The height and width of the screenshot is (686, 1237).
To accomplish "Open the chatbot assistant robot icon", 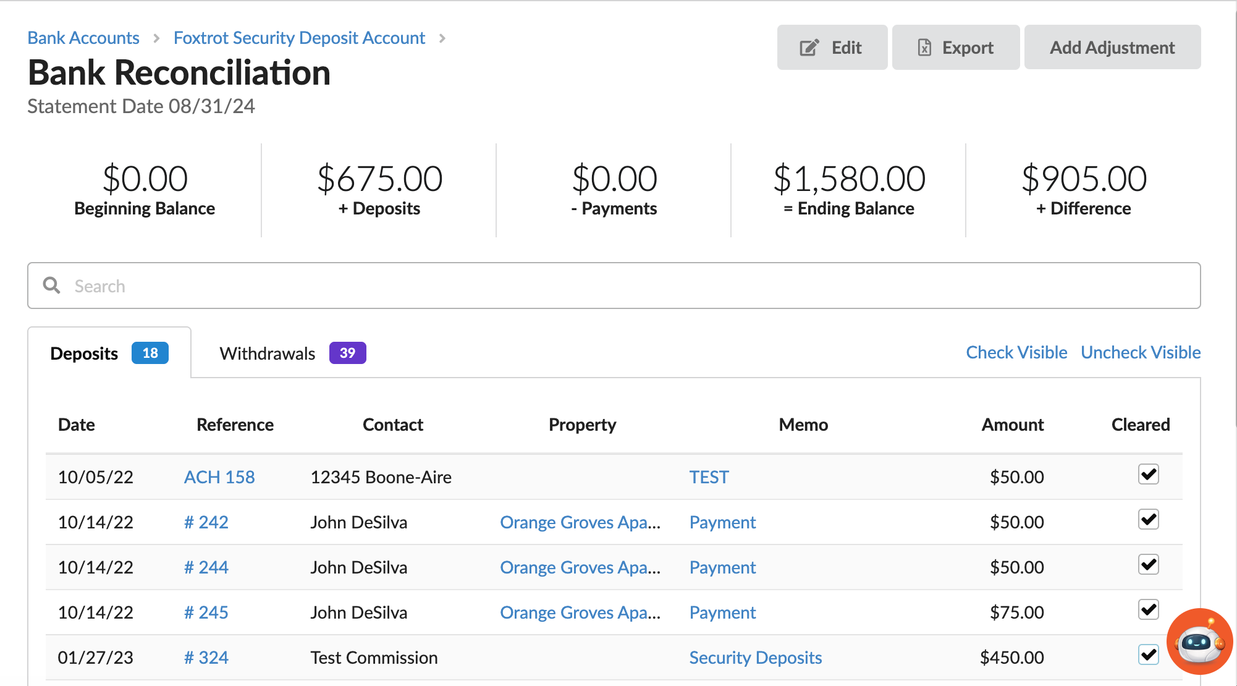I will point(1199,642).
